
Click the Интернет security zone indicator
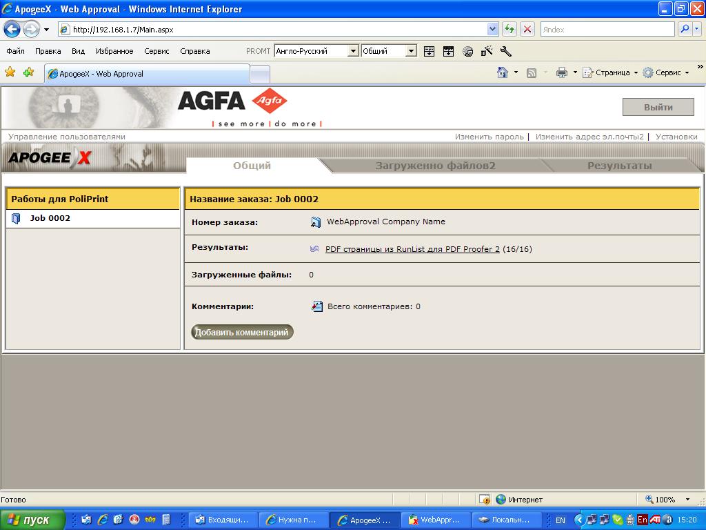point(518,500)
